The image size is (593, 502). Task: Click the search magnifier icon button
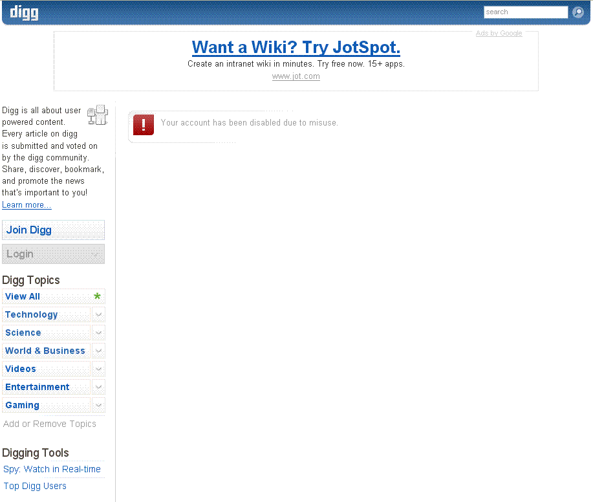click(578, 12)
